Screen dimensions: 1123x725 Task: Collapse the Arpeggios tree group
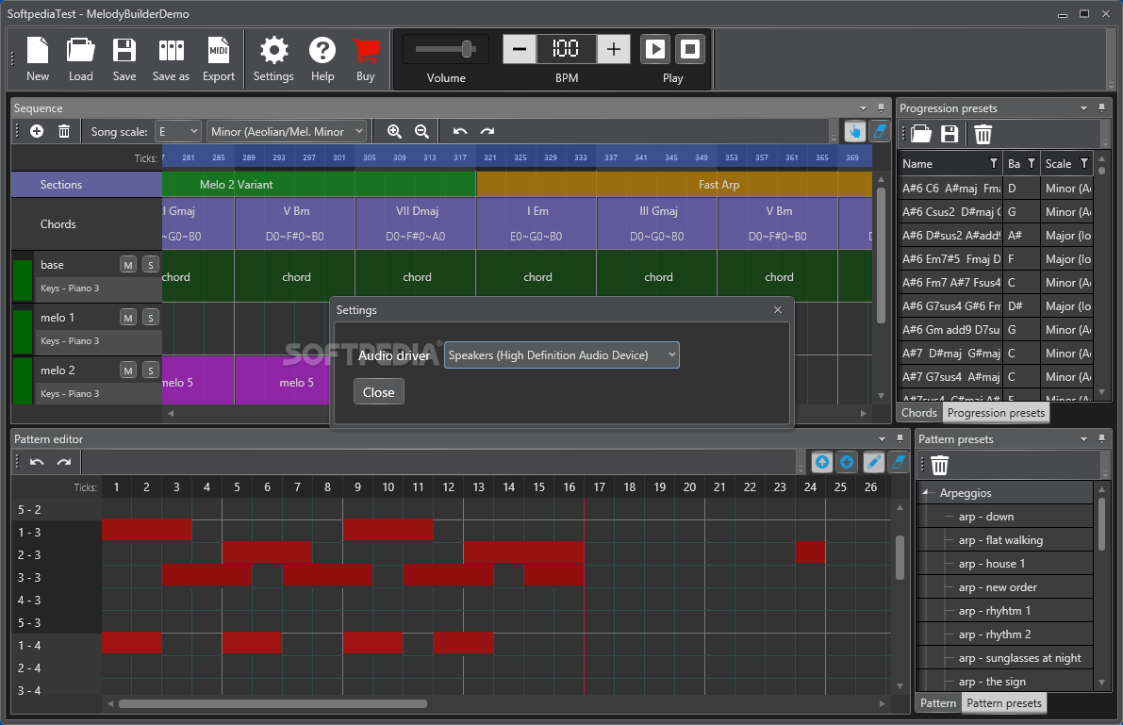(x=926, y=493)
